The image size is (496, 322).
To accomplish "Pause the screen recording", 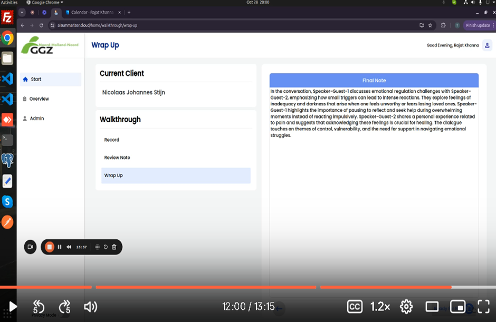I will (60, 247).
